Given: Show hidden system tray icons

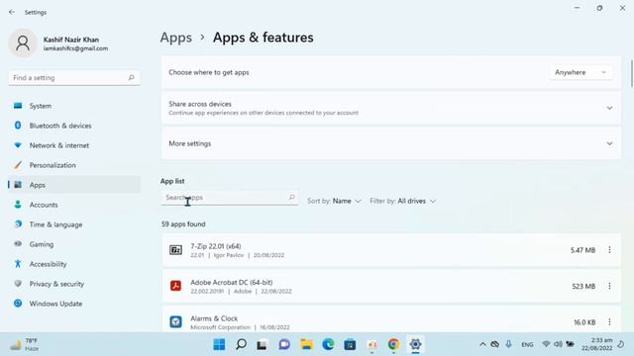Looking at the screenshot, I should tap(482, 344).
